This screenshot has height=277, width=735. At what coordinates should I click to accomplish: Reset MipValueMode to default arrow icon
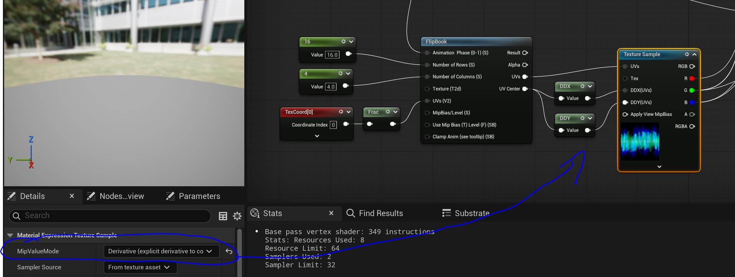click(229, 251)
